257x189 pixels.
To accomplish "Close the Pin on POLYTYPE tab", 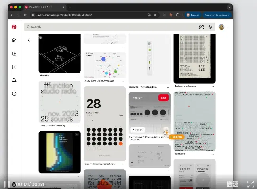I will pos(63,7).
